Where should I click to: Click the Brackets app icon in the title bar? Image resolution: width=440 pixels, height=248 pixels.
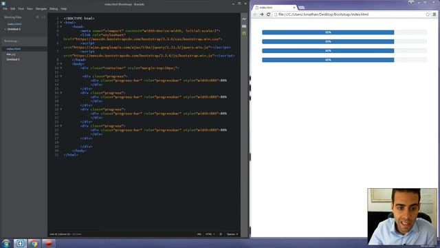pos(3,3)
